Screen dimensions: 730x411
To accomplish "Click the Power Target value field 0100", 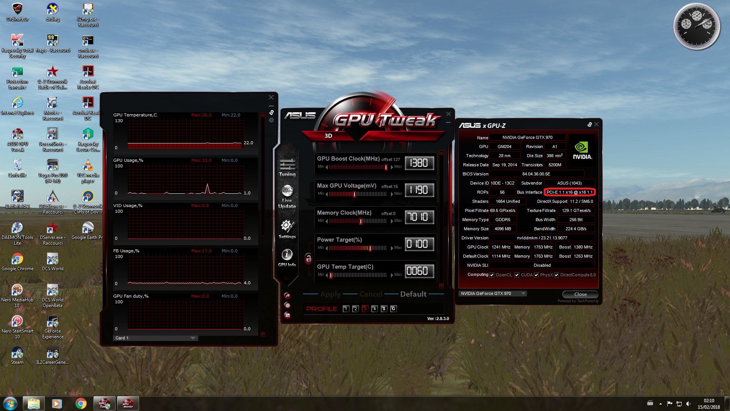I will 419,244.
